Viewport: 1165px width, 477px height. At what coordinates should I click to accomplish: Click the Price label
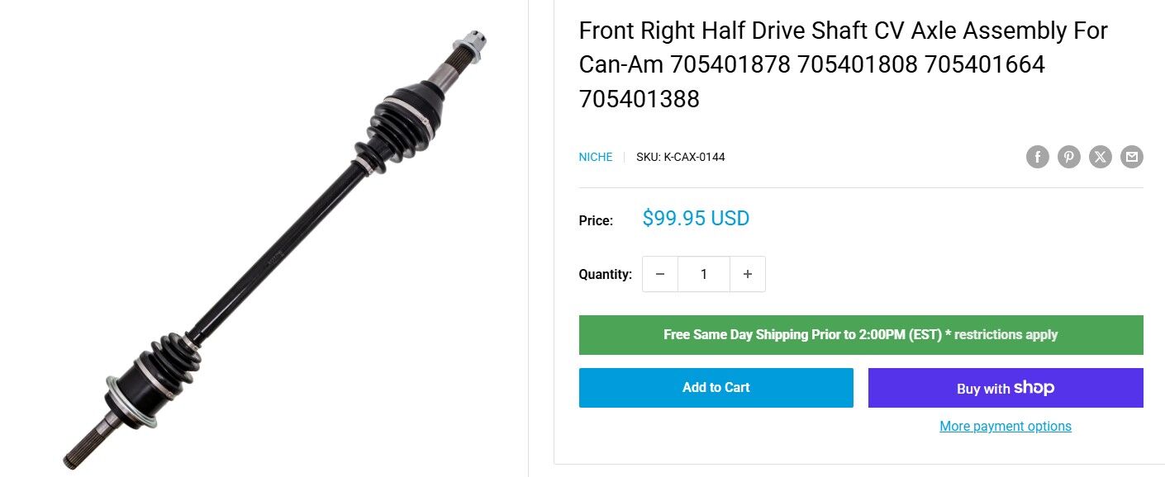(x=596, y=221)
